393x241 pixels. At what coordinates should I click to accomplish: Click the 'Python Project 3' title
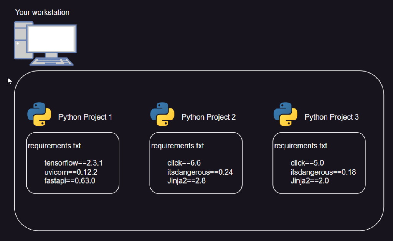[x=332, y=117]
